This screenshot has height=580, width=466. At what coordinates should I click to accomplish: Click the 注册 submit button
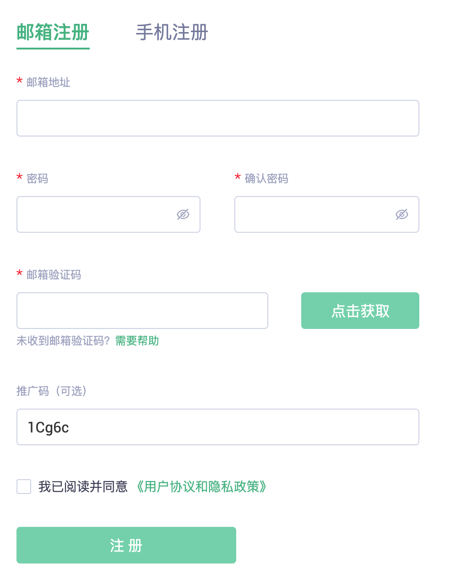126,545
